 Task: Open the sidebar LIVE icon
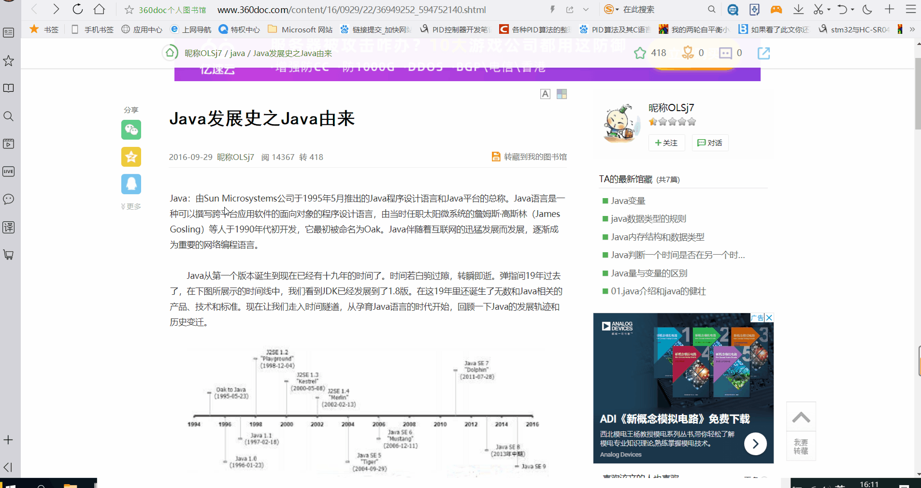coord(9,172)
